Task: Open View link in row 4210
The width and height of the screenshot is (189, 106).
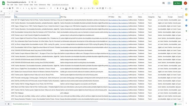Action: click(123, 99)
